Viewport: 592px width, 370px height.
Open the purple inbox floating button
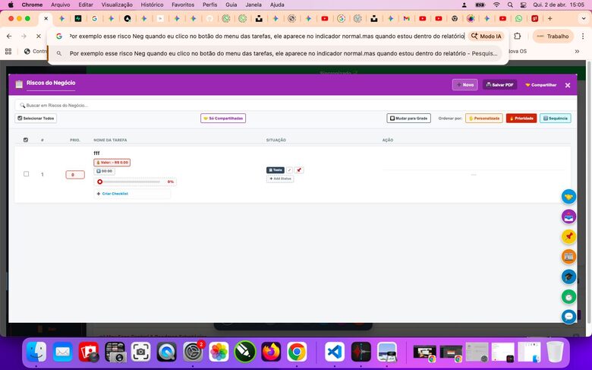coord(568,217)
